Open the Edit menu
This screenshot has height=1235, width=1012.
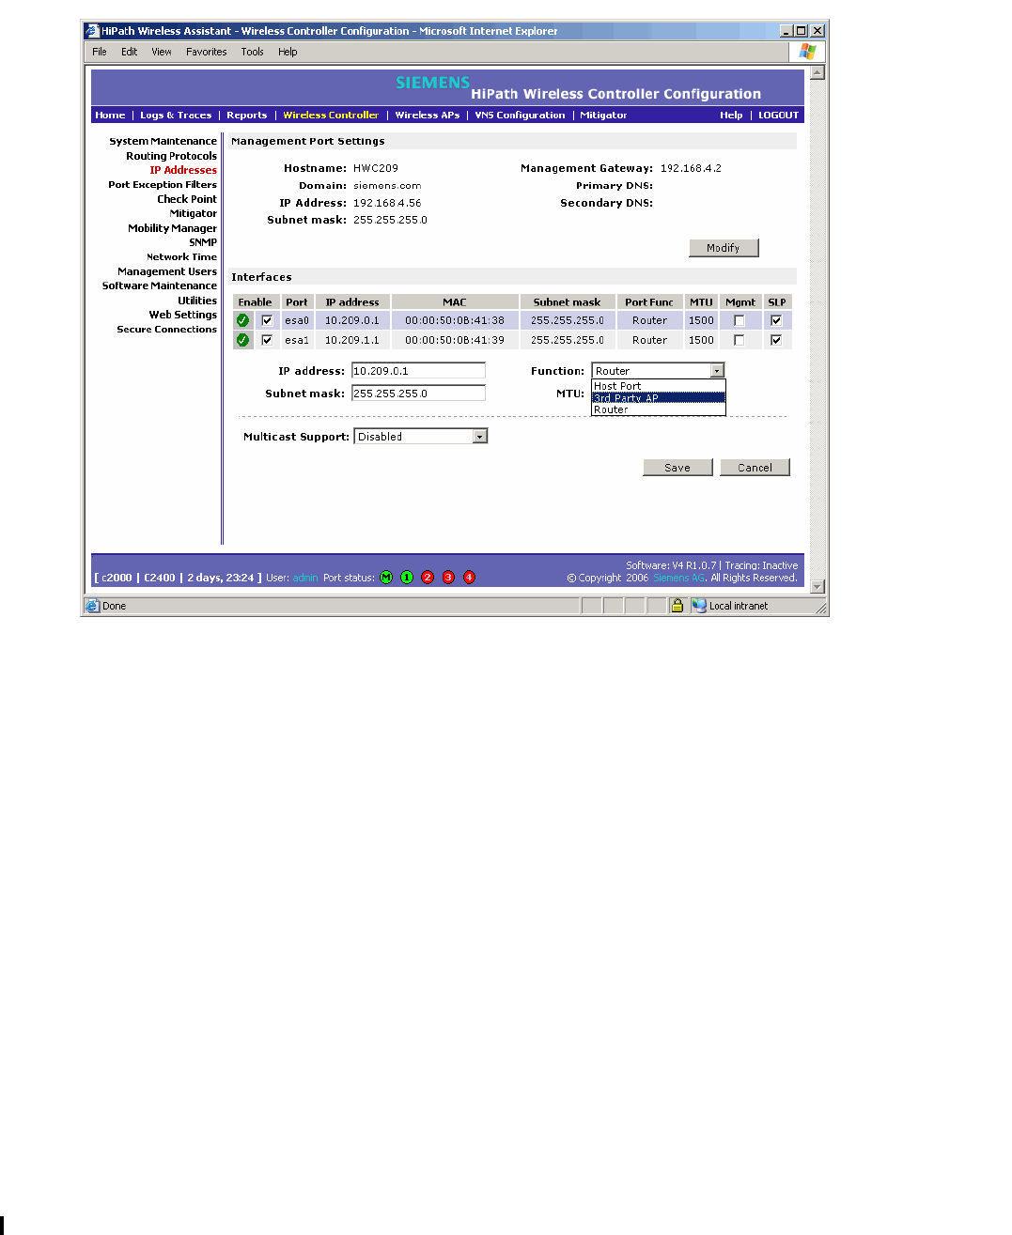(130, 52)
